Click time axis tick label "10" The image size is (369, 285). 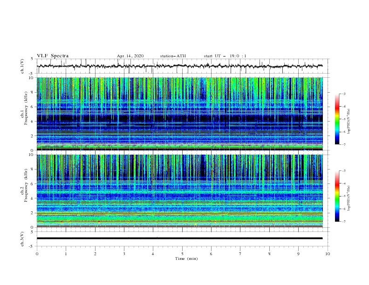pyautogui.click(x=328, y=254)
